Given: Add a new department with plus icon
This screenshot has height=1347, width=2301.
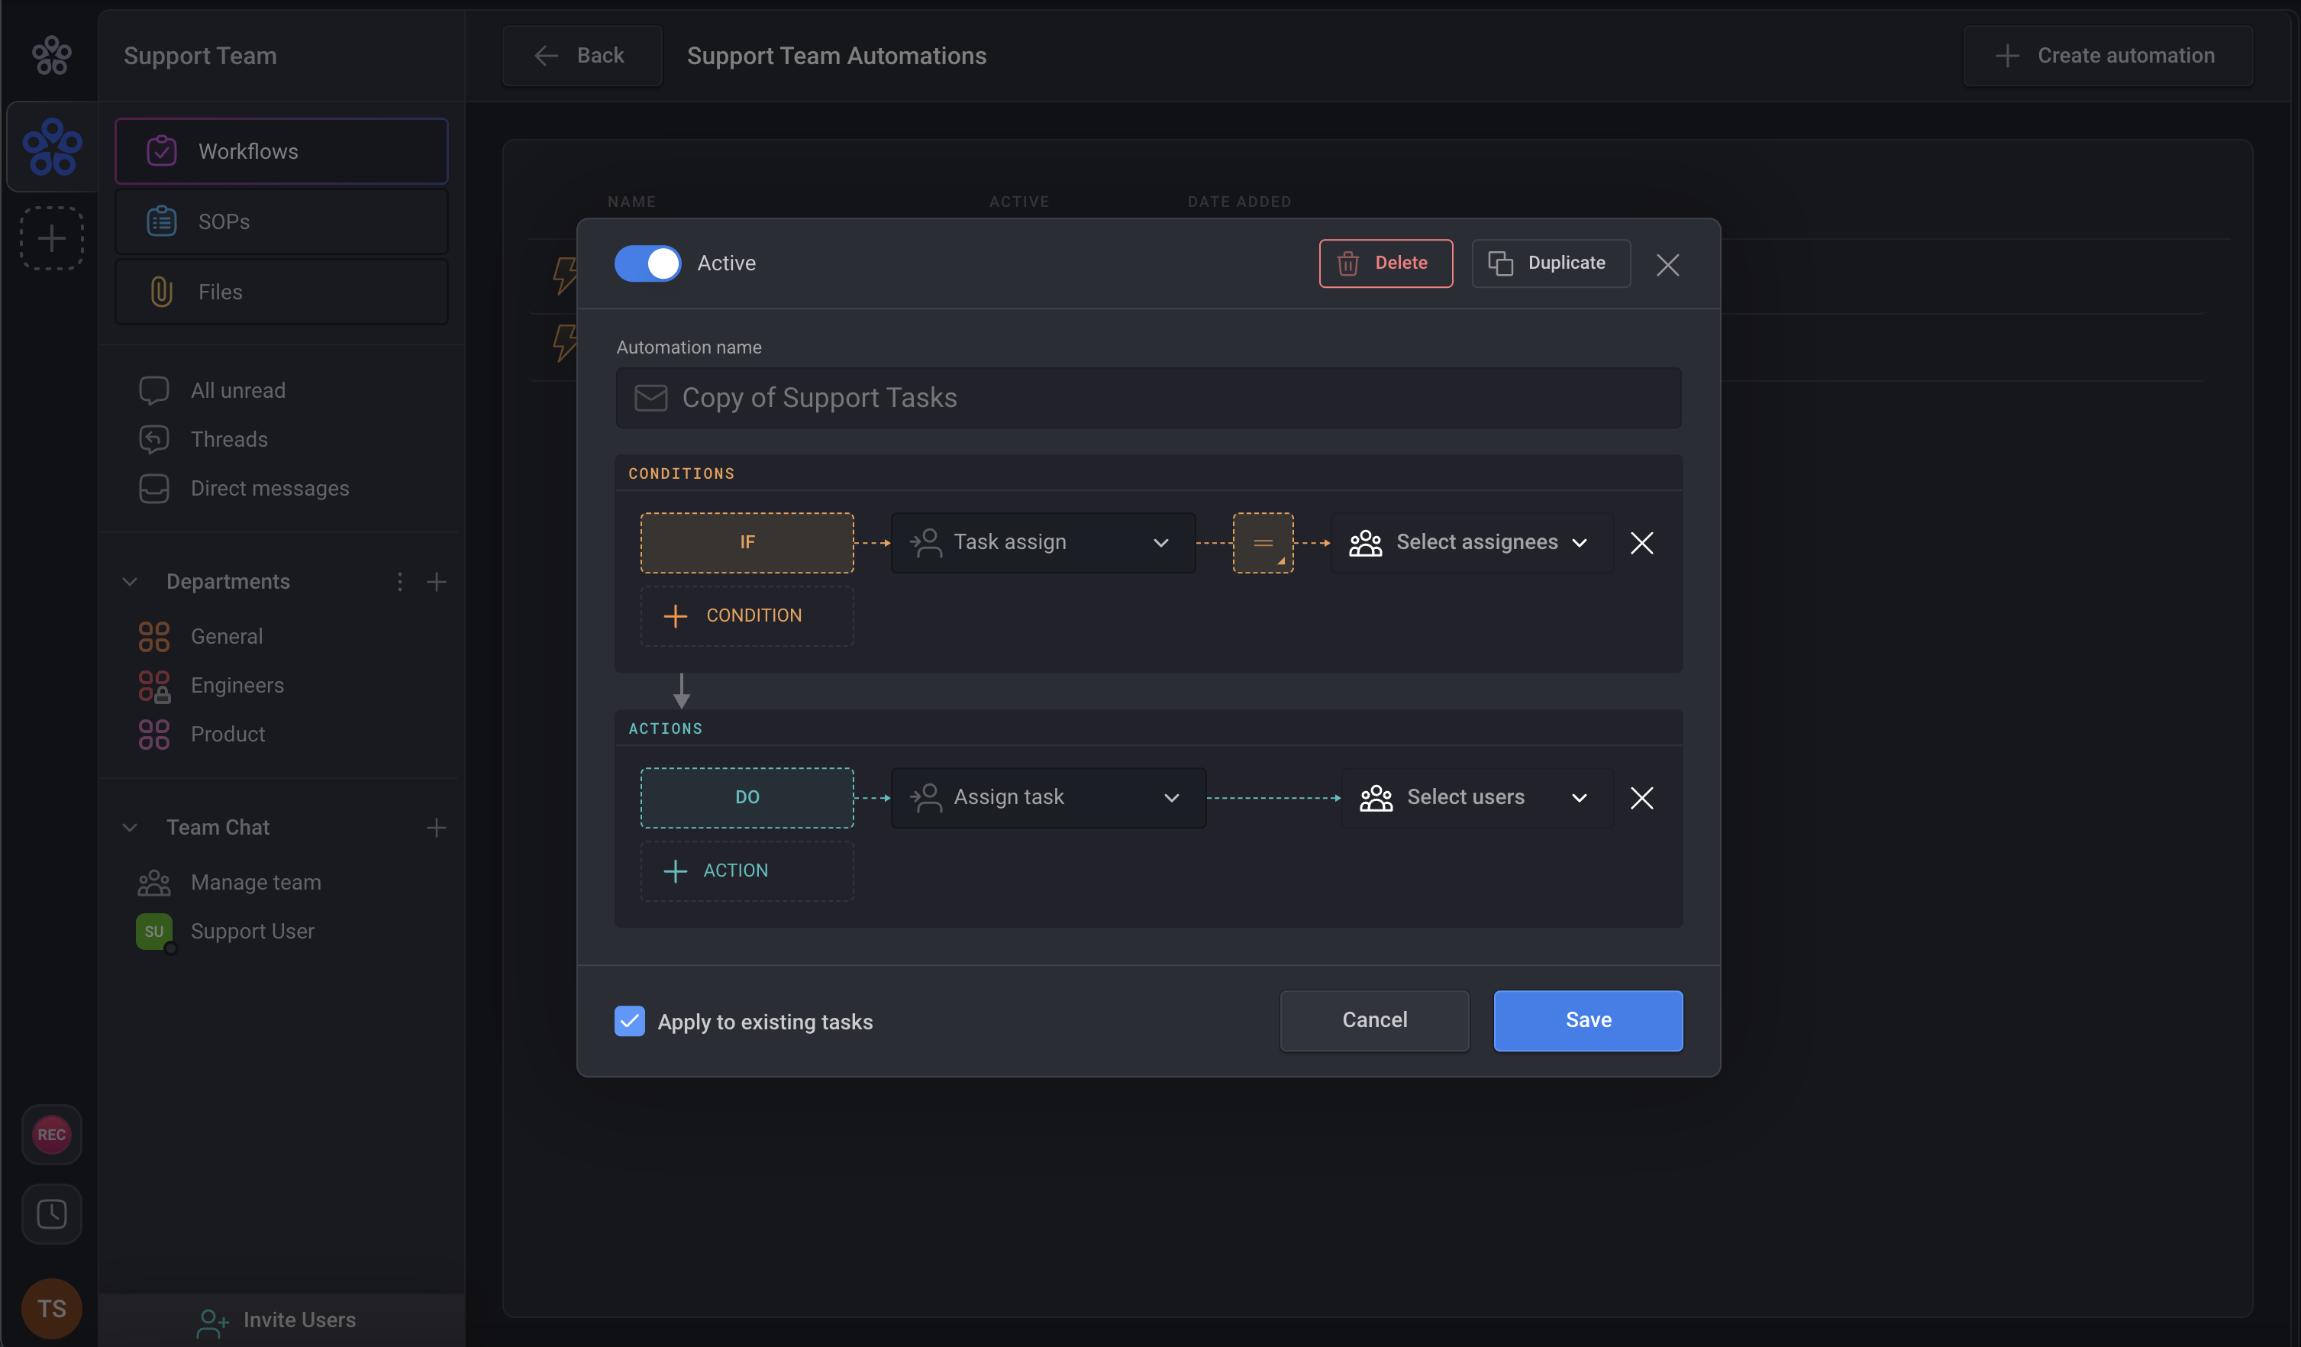Looking at the screenshot, I should tap(437, 582).
